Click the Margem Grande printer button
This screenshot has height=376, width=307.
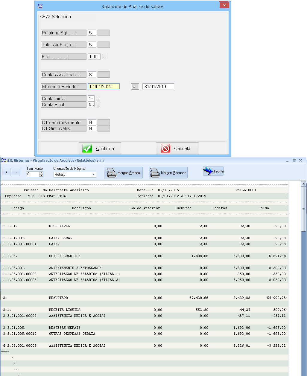[123, 173]
